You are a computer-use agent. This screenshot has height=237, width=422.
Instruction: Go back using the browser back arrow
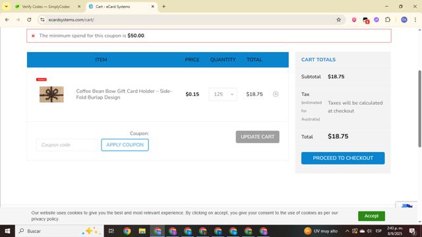[x=7, y=20]
